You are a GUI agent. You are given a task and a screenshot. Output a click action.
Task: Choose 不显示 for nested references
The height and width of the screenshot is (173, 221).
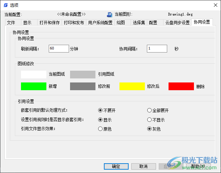pyautogui.click(x=156, y=120)
